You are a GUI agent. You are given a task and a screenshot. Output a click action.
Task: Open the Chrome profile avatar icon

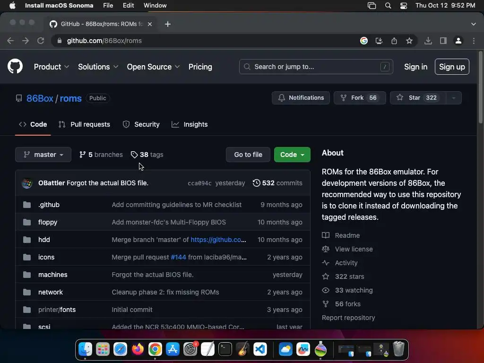pos(458,41)
